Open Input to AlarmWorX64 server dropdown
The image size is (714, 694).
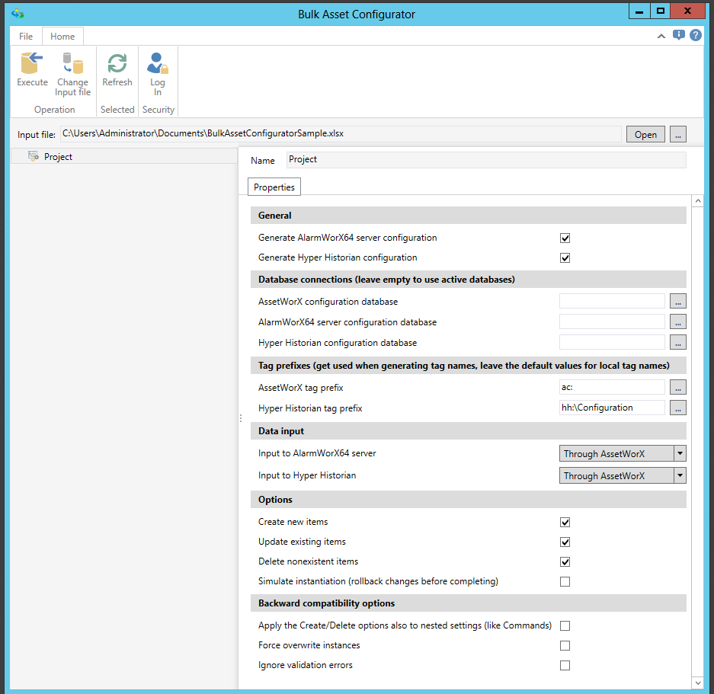pos(680,454)
